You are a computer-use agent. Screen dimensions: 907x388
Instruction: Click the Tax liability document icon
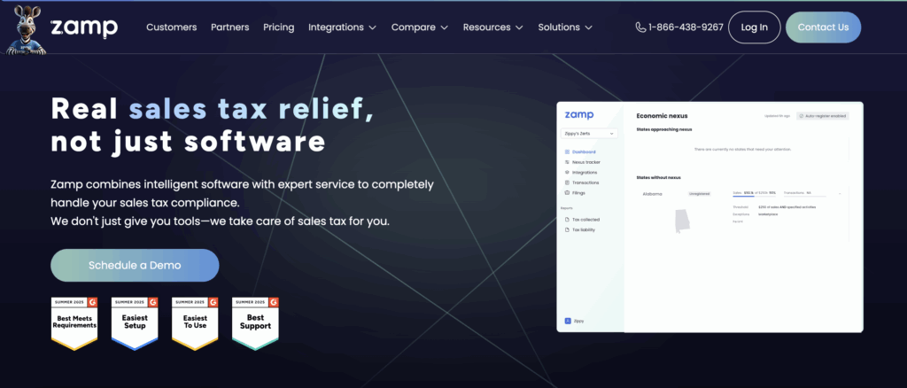point(567,229)
